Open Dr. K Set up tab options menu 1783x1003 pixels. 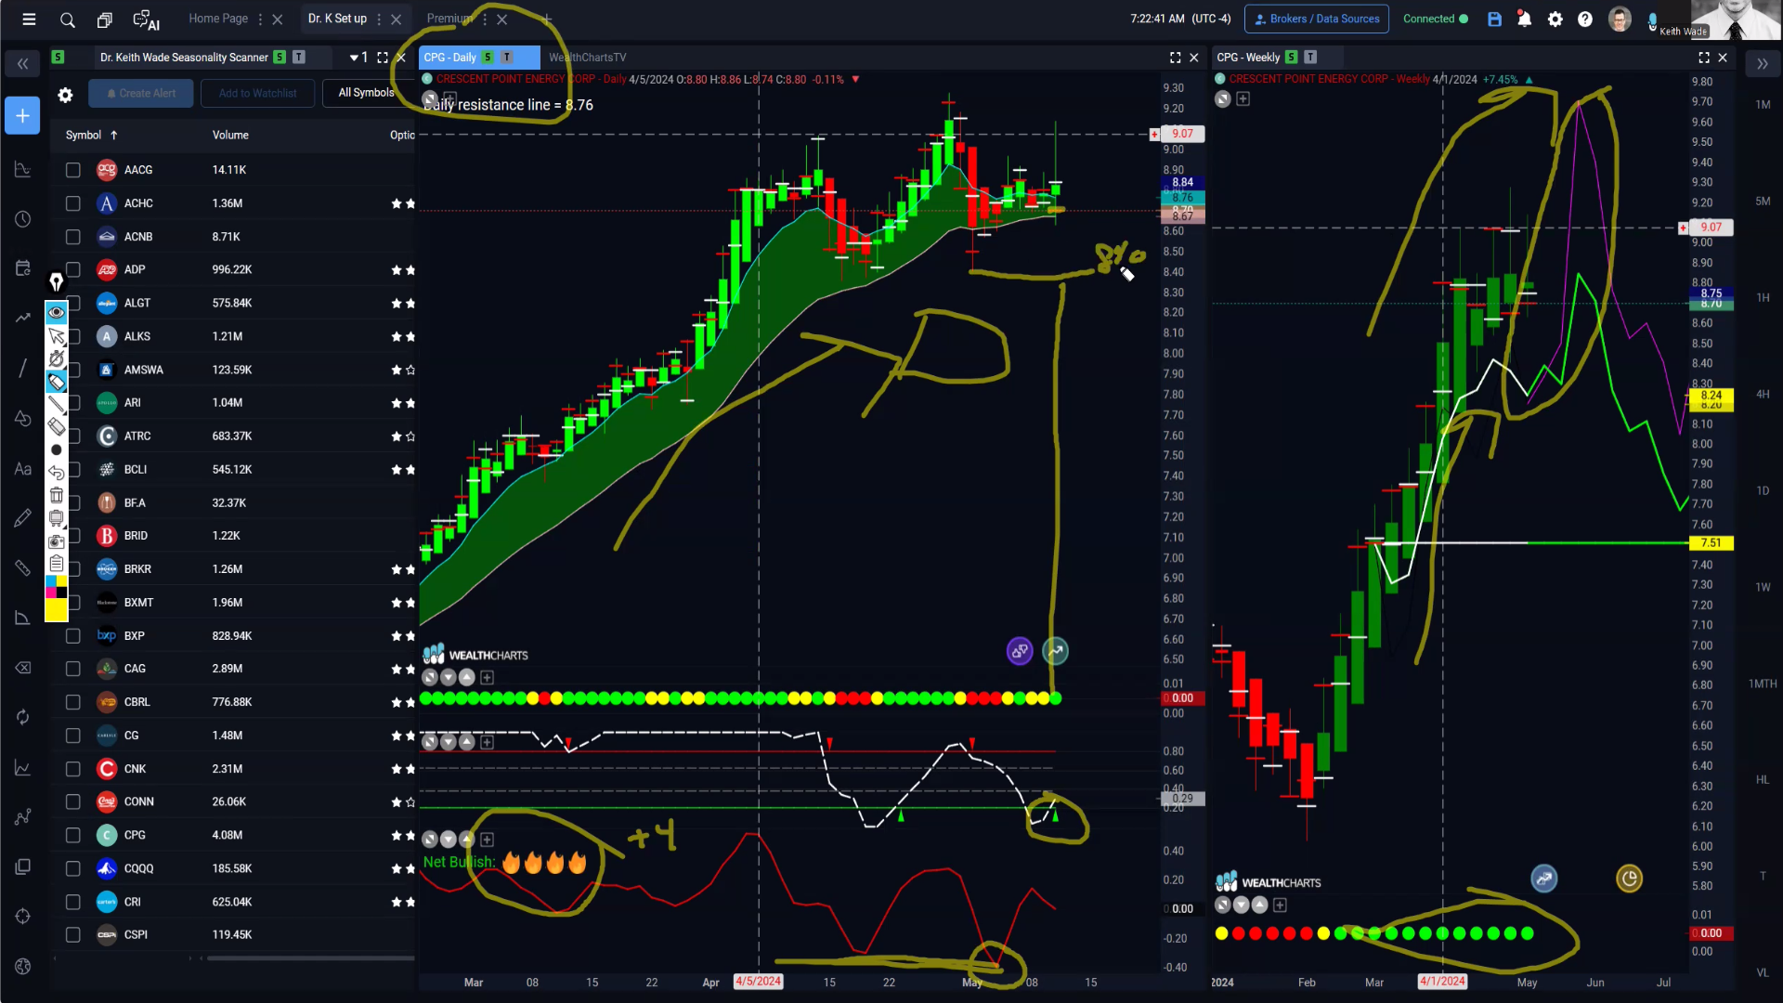coord(379,20)
